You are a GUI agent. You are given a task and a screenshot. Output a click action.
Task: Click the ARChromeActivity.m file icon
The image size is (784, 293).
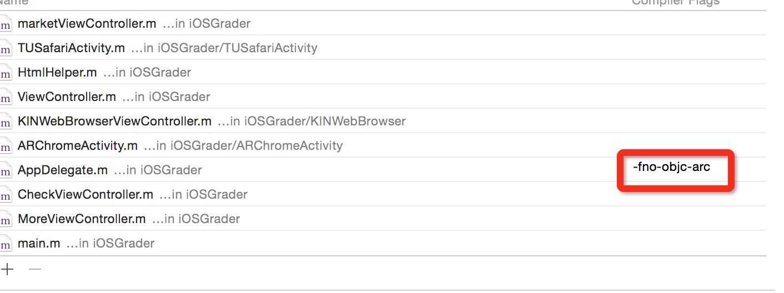(5, 146)
